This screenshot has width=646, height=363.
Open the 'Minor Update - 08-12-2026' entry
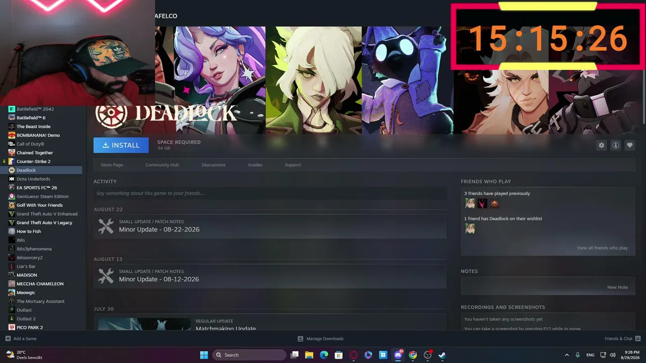pos(270,276)
